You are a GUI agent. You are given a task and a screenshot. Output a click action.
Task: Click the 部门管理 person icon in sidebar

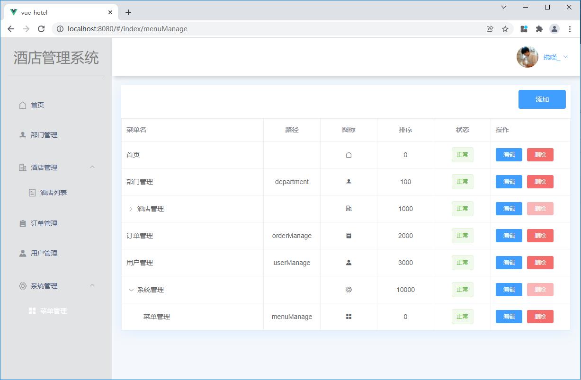[x=22, y=134]
